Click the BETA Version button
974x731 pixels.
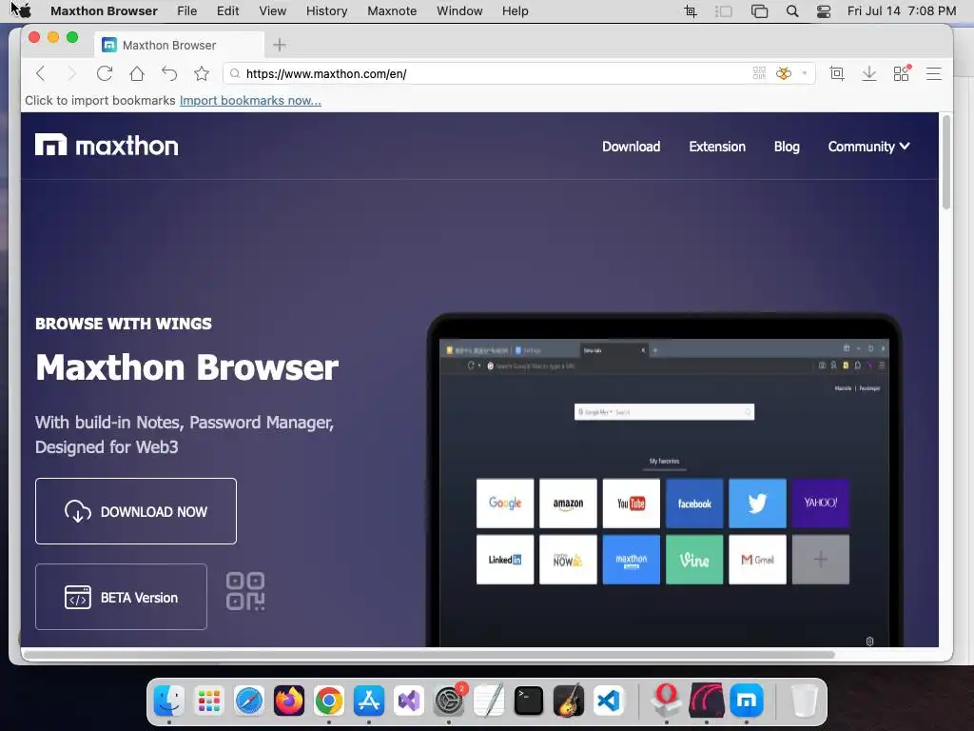click(121, 597)
